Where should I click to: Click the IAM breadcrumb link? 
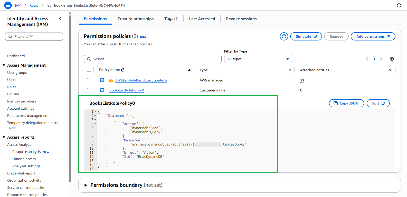pos(18,5)
